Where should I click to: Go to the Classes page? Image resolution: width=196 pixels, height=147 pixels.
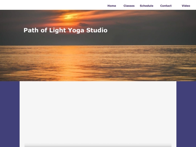(129, 6)
